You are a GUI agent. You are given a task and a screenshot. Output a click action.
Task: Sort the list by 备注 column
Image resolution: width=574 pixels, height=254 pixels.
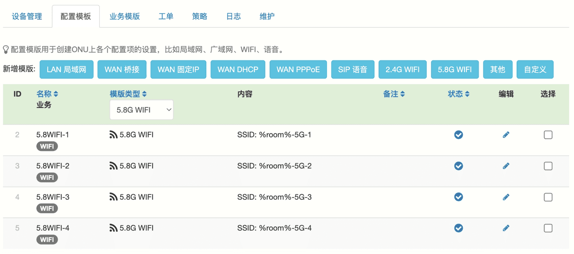[x=394, y=94]
